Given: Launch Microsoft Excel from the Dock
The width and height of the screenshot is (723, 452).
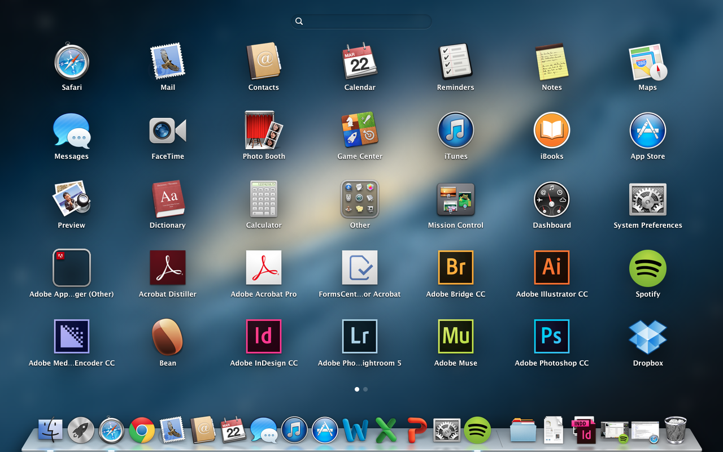Looking at the screenshot, I should [386, 431].
